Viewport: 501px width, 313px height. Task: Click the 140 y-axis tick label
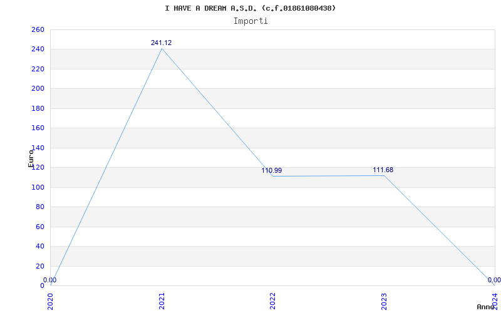pyautogui.click(x=38, y=148)
